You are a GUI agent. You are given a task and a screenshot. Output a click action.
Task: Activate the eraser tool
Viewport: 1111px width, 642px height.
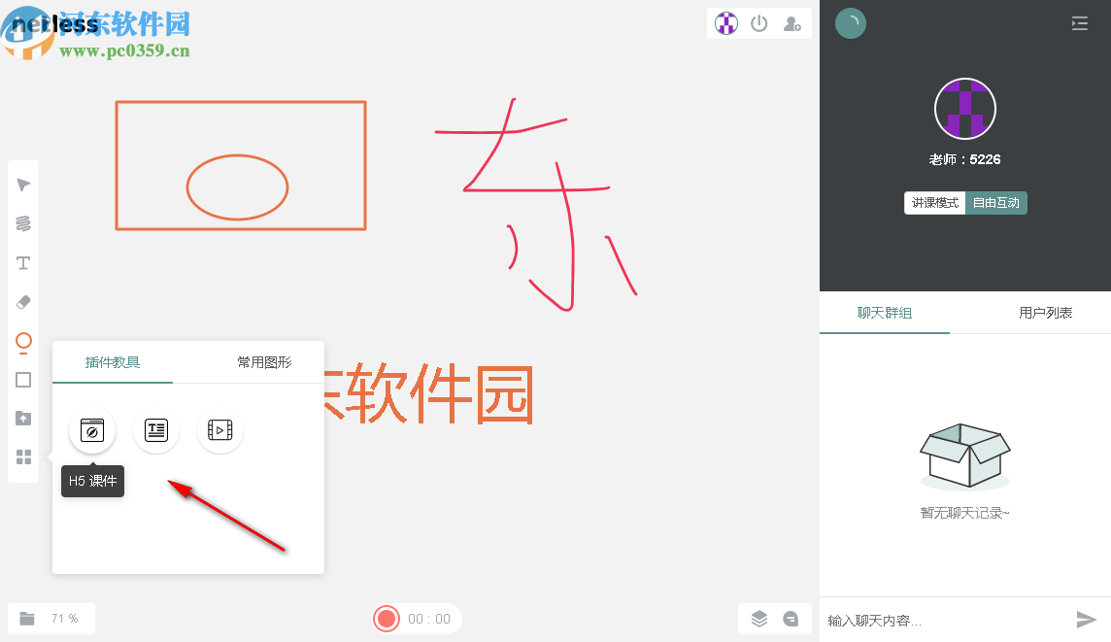click(23, 301)
